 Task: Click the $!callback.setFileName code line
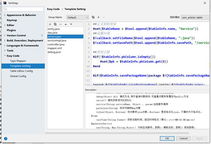[144, 38]
